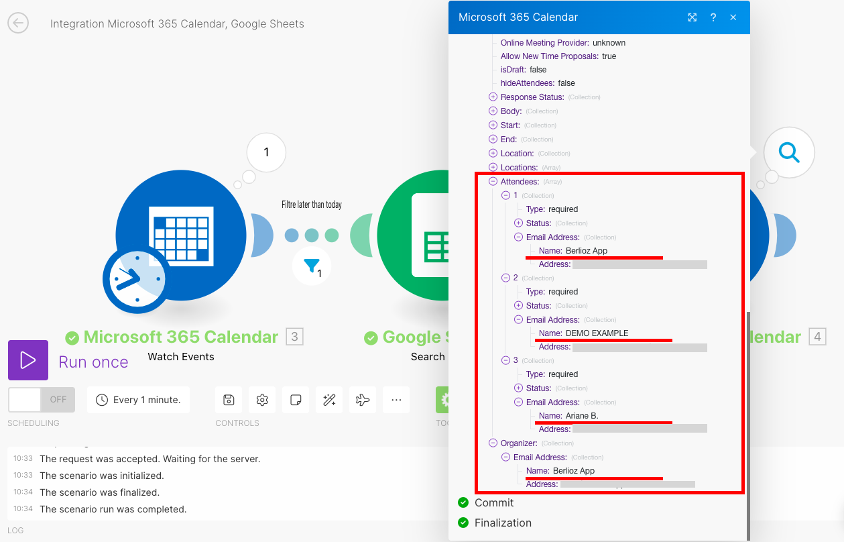Collapse attendee 3 collection

click(x=506, y=360)
